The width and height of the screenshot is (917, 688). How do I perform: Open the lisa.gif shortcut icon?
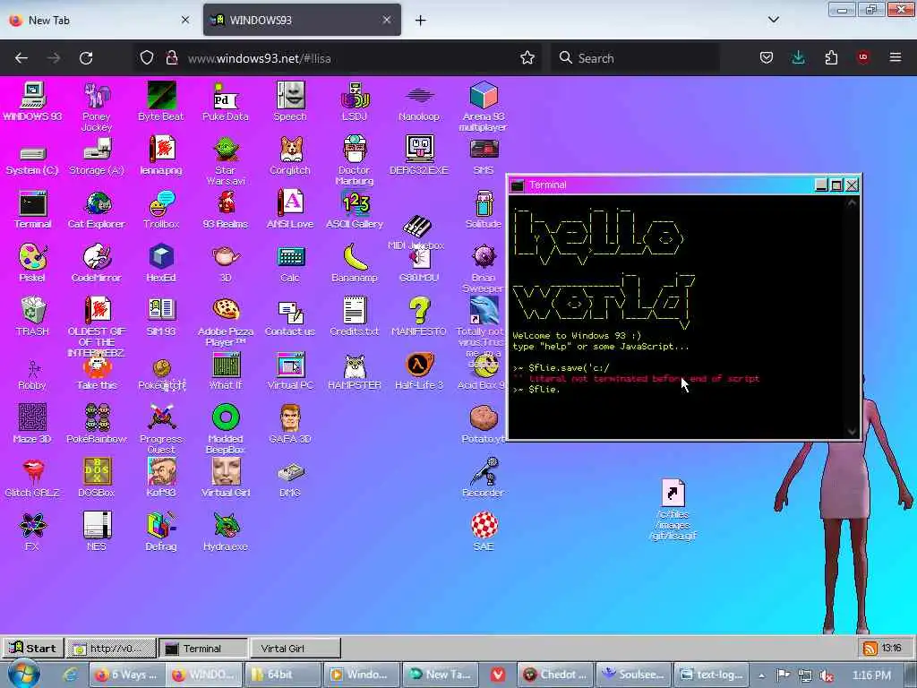pyautogui.click(x=673, y=509)
